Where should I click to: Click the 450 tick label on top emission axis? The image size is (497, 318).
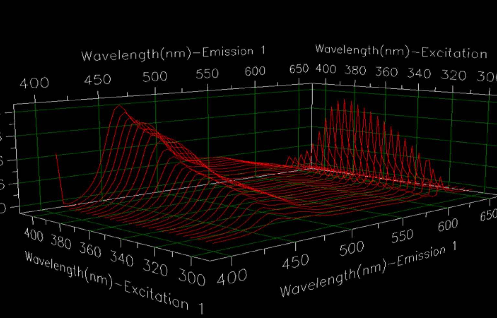(97, 80)
